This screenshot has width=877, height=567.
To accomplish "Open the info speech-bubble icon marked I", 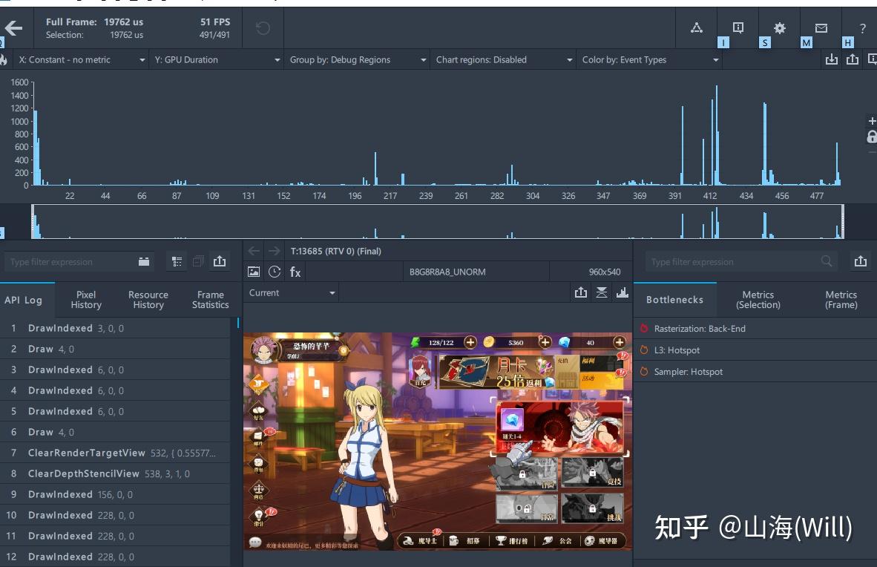I will point(738,27).
